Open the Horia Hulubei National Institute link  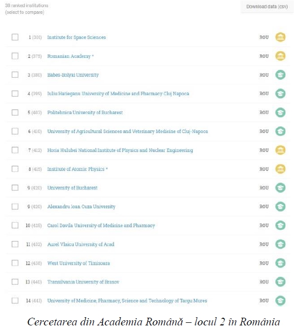tap(120, 150)
